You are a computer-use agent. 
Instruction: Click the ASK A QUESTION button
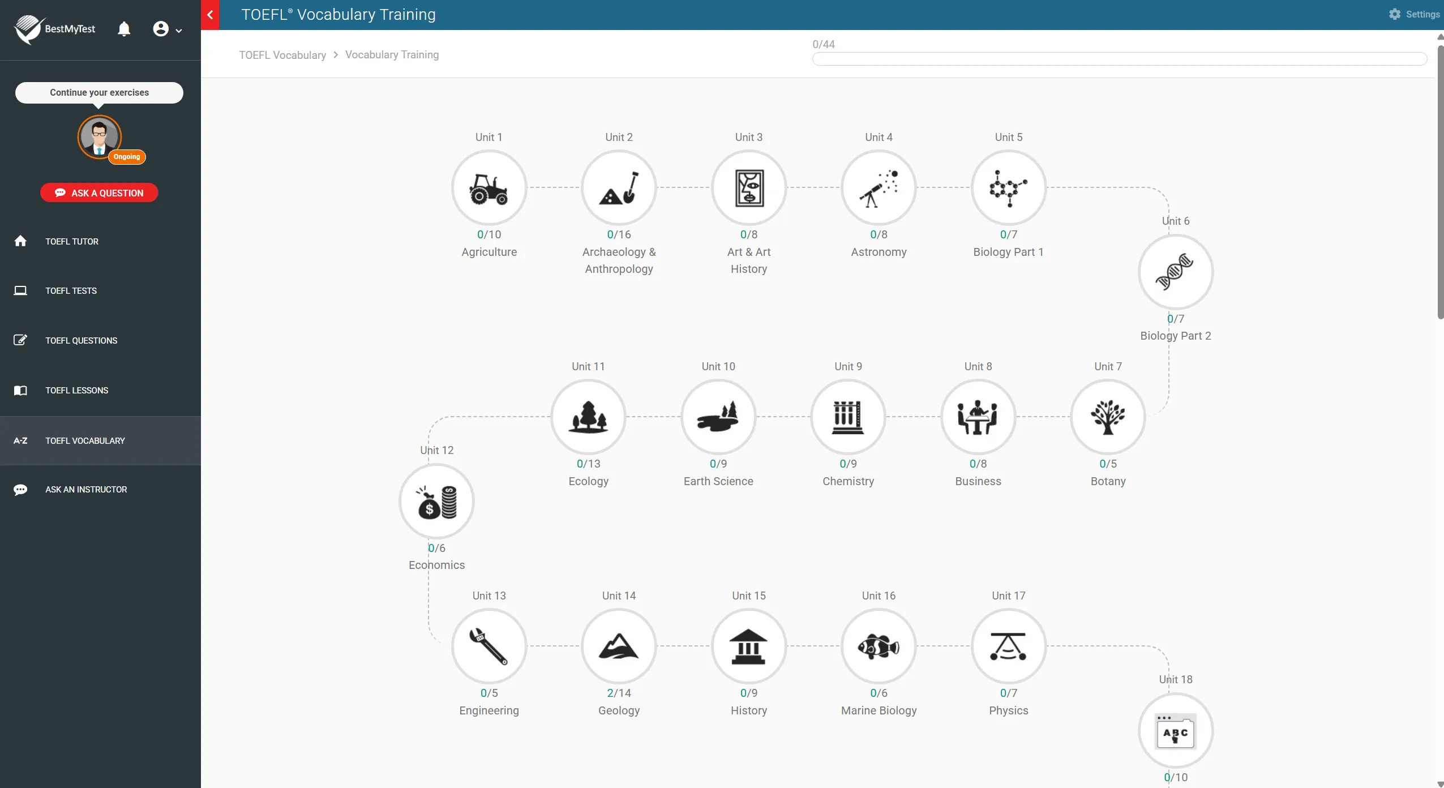pos(99,192)
